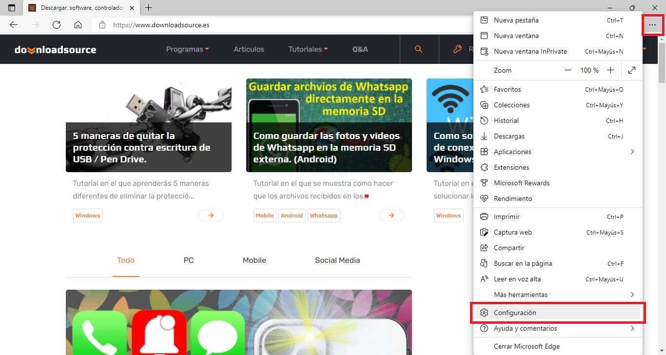Viewport: 666px width, 355px height.
Task: Expand Ayuda y comentarios submenu arrow
Action: click(632, 328)
